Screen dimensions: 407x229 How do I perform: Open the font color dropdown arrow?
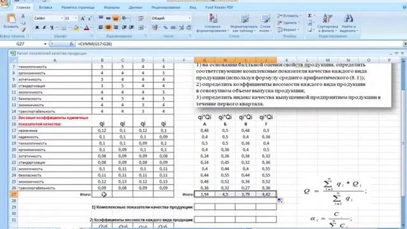click(x=92, y=27)
